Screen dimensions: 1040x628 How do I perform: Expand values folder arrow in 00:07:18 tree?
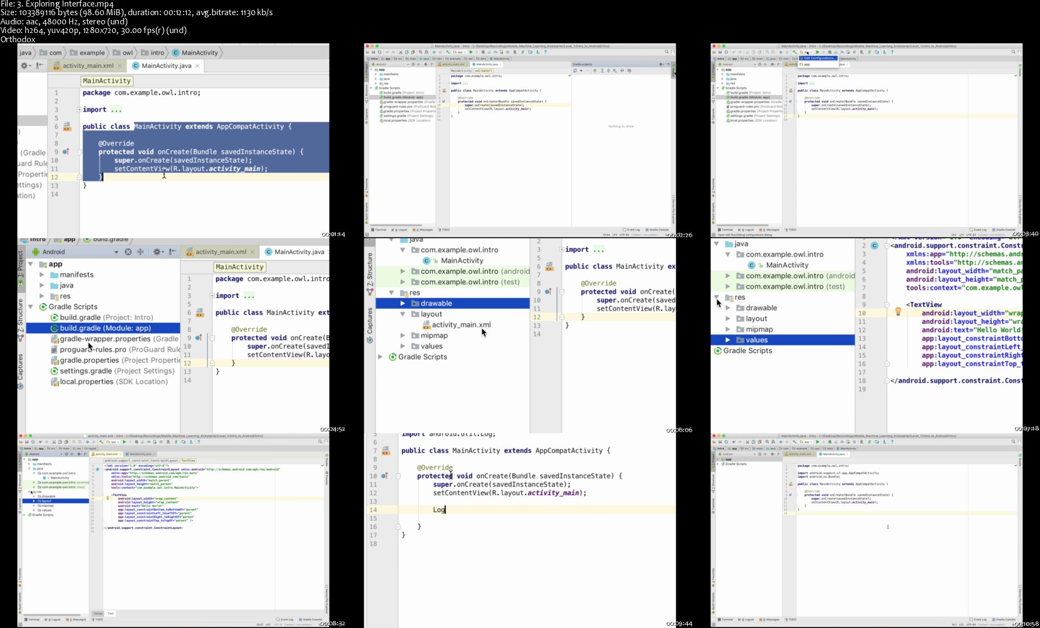(x=727, y=340)
